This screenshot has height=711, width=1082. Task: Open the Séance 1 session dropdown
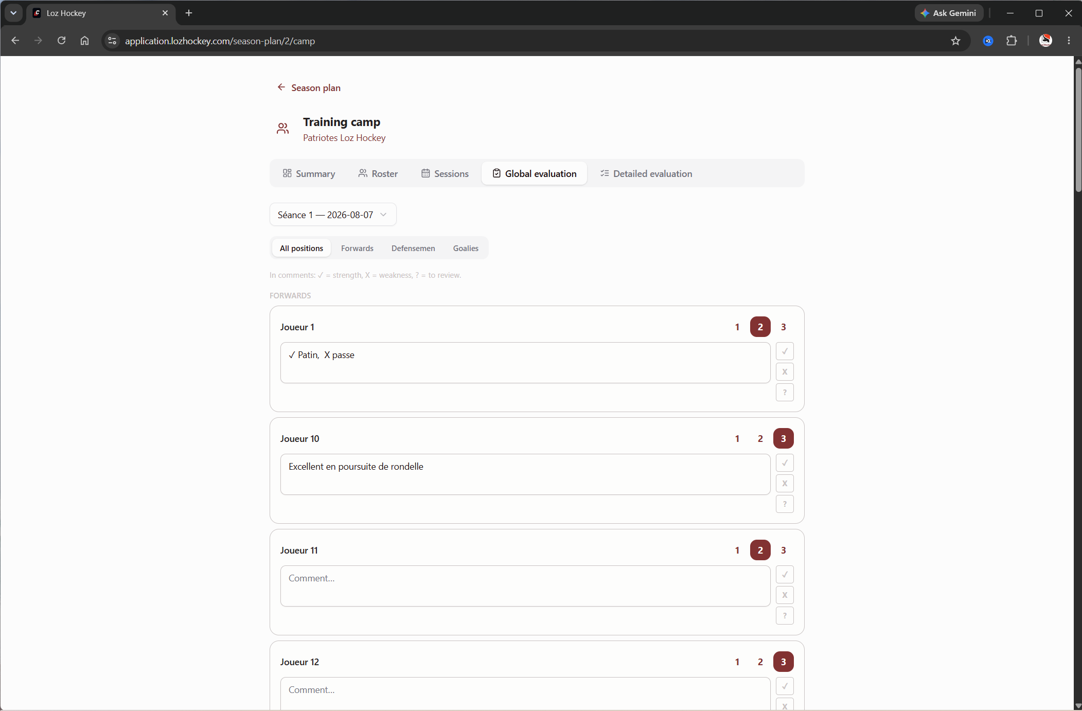[333, 215]
